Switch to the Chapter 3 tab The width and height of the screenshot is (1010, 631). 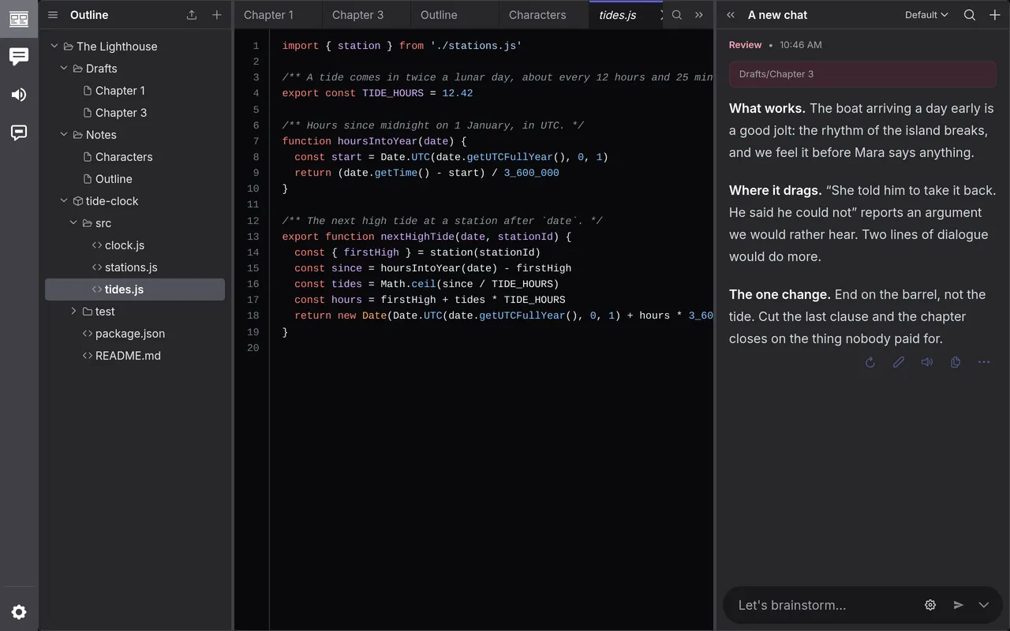click(x=366, y=15)
